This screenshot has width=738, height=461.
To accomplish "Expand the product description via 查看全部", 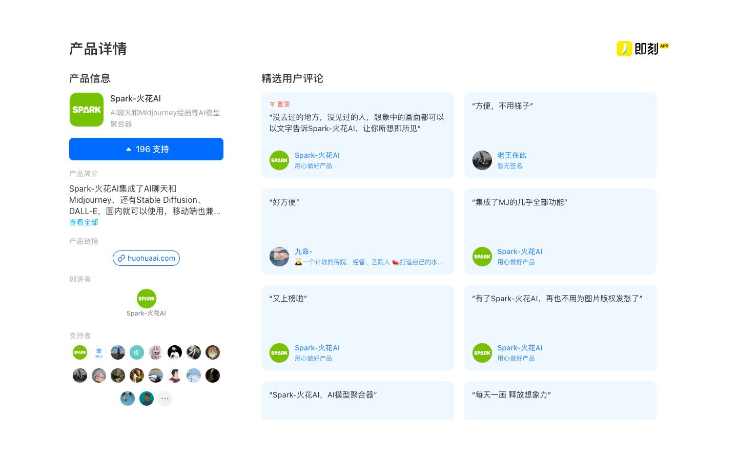I will [84, 222].
